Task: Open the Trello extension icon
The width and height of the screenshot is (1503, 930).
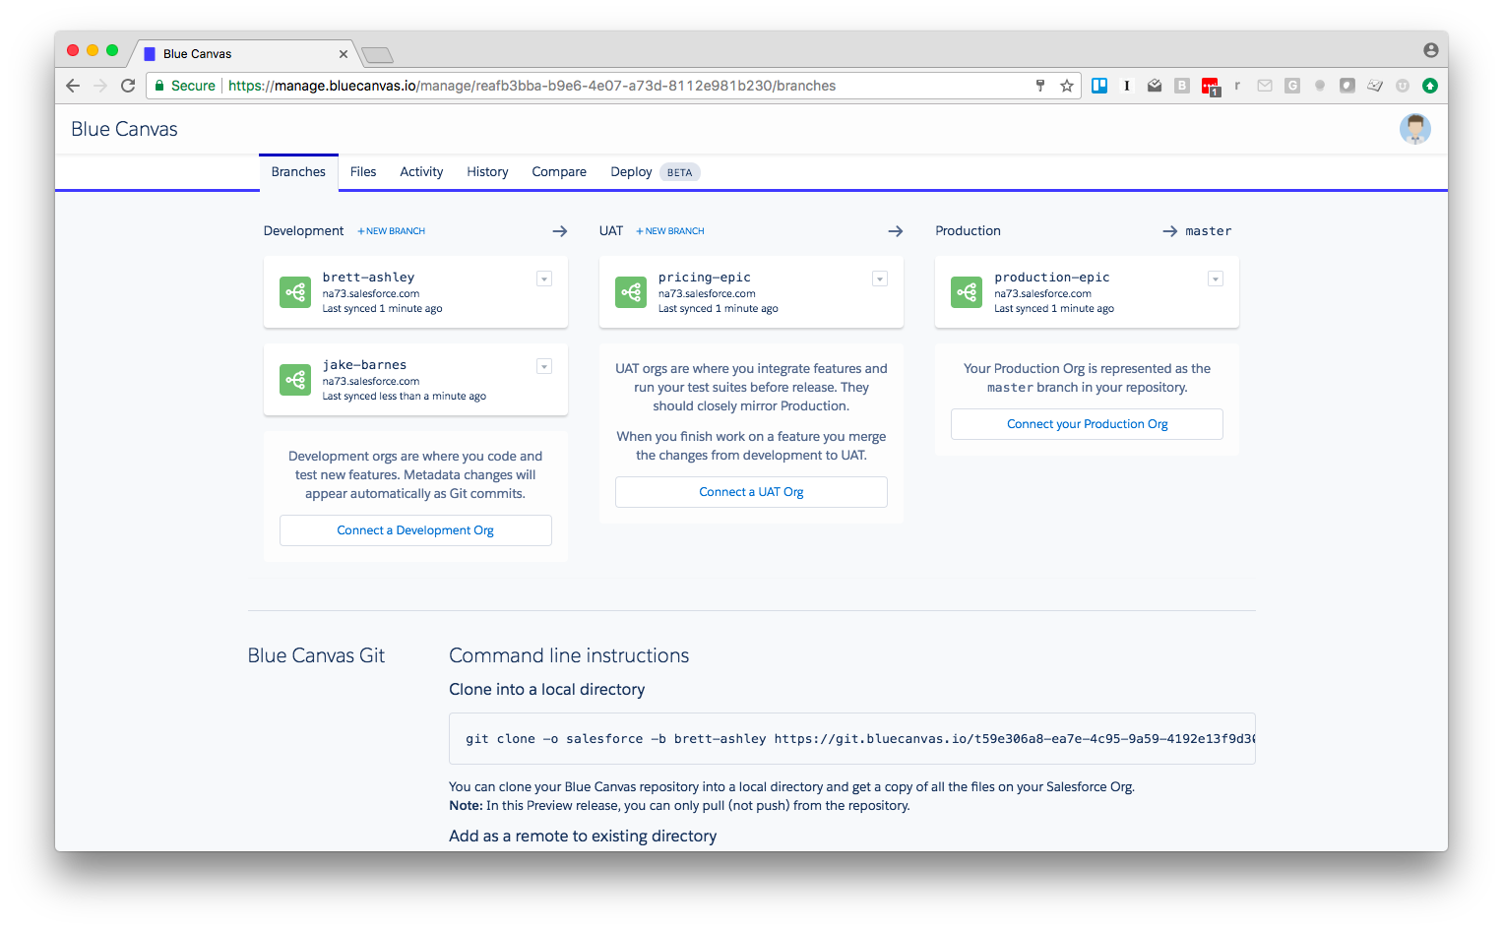Action: (1099, 86)
